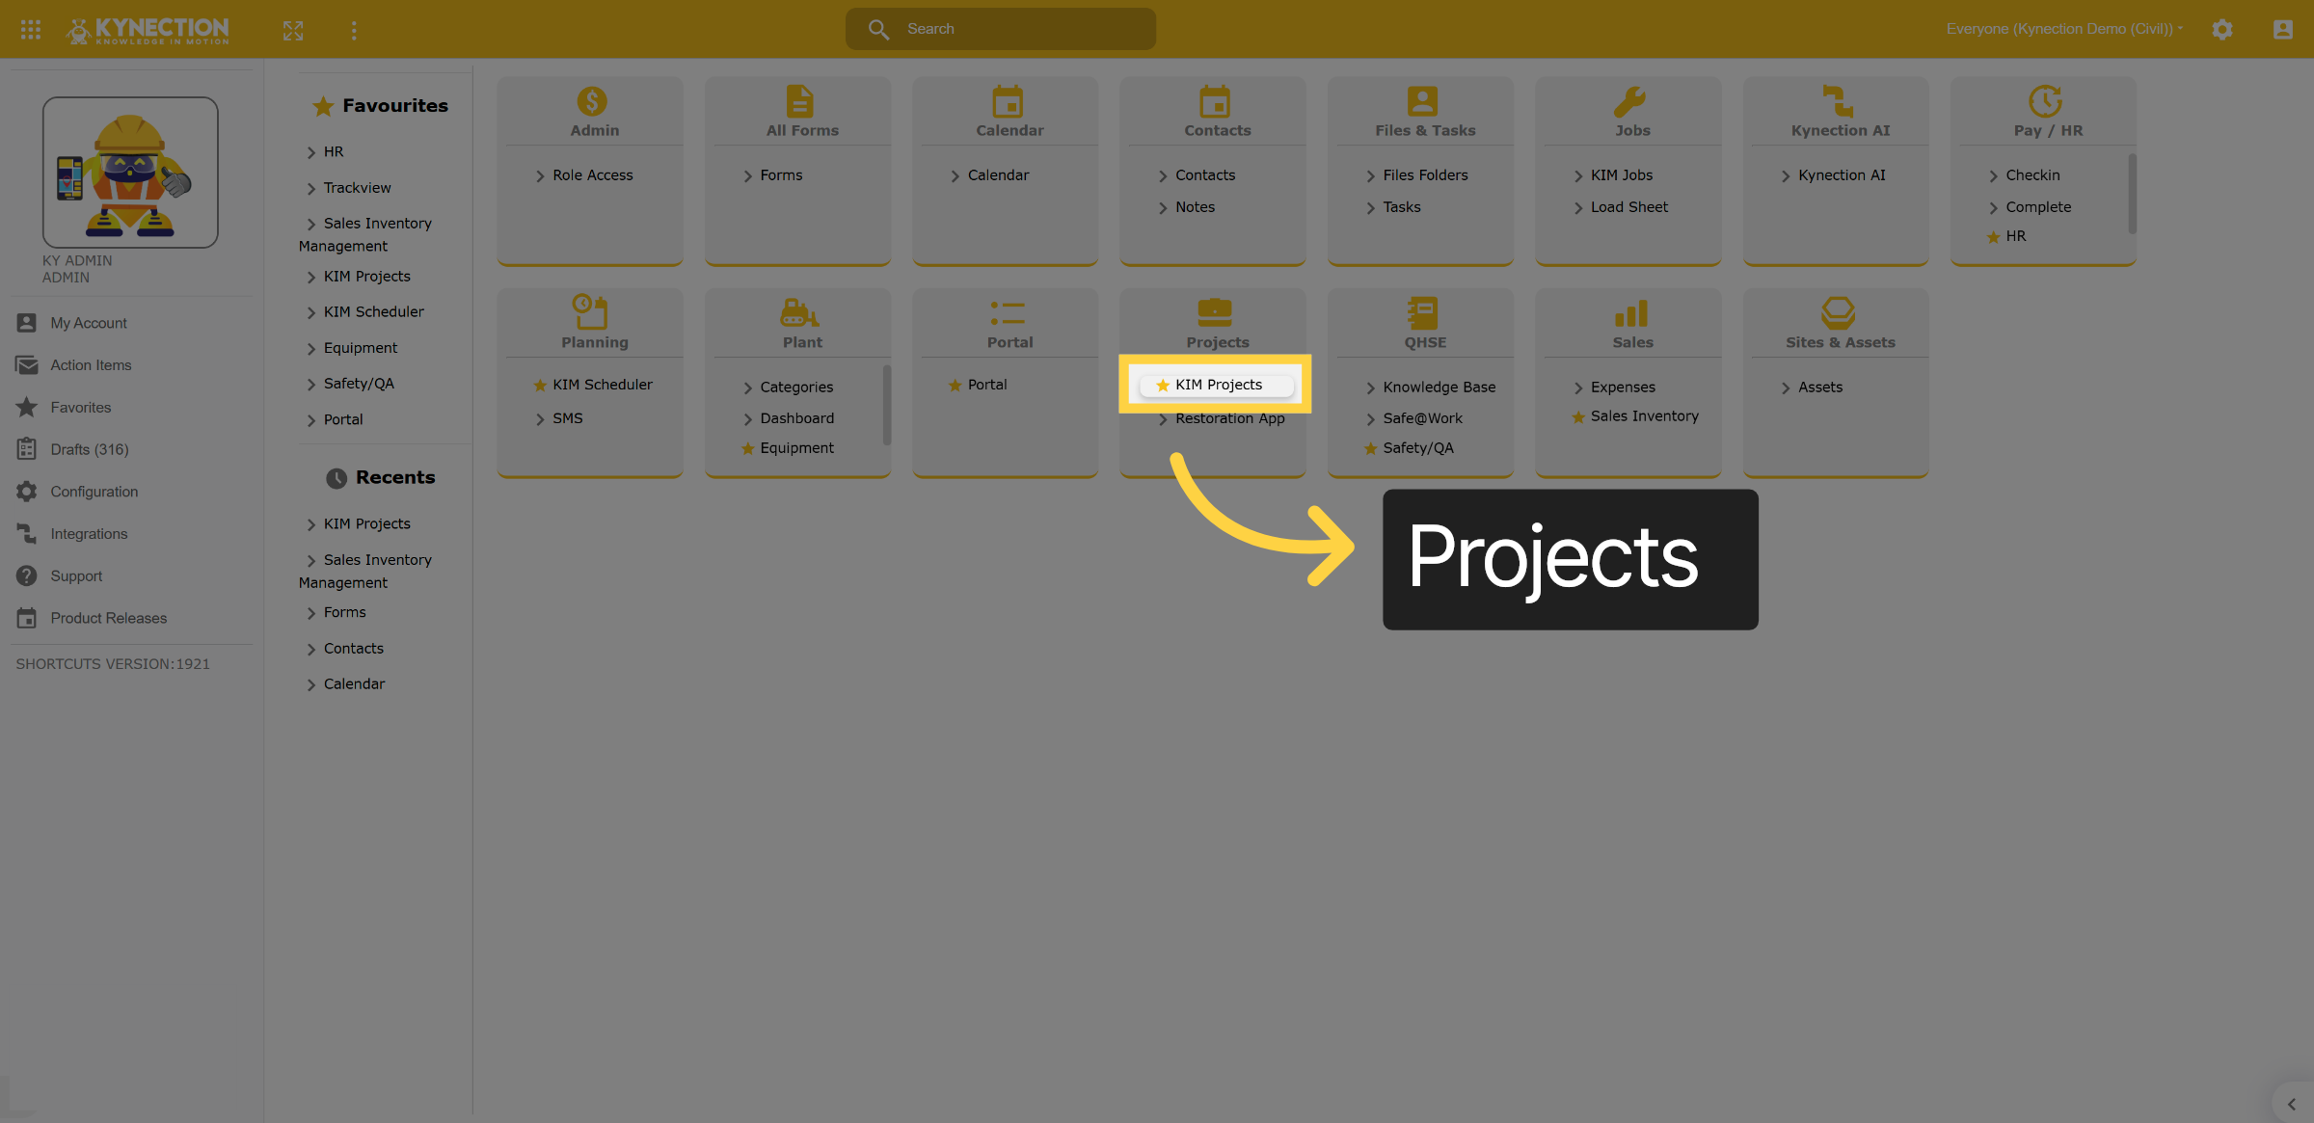The height and width of the screenshot is (1123, 2314).
Task: Open Sales Inventory Management under Recents
Action: (x=365, y=571)
